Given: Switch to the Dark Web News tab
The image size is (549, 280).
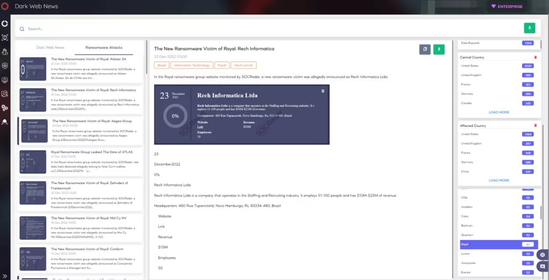Looking at the screenshot, I should coord(50,48).
